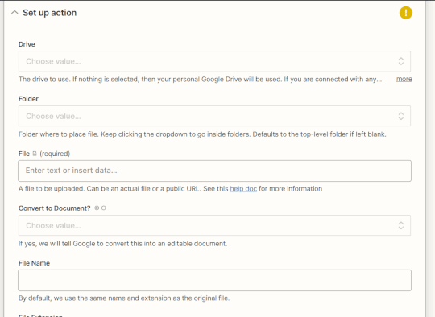435x317 pixels.
Task: Click the 'Folder' field label
Action: 28,99
